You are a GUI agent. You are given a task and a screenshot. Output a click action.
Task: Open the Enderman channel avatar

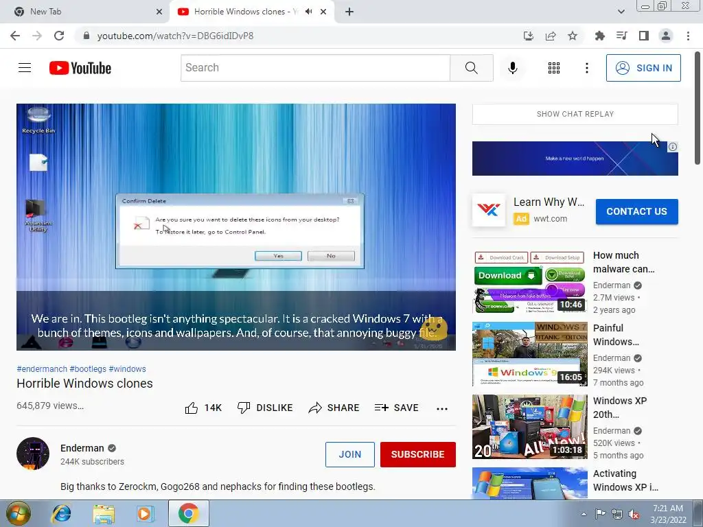click(x=33, y=454)
